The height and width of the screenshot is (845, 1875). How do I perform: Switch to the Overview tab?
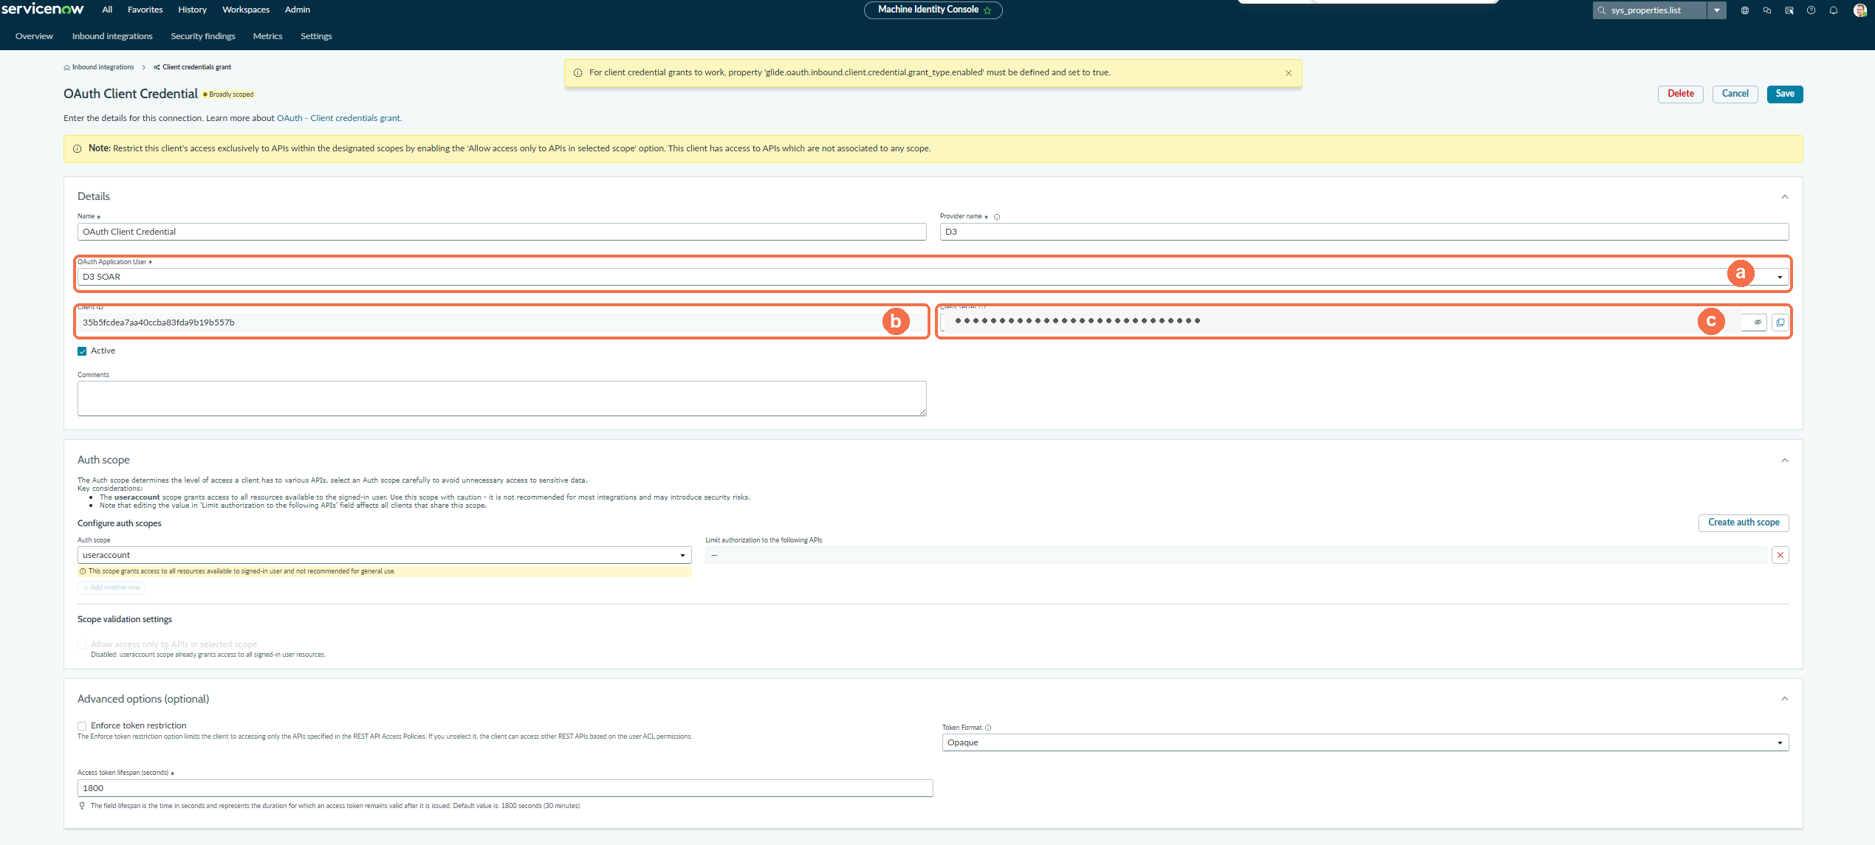[34, 36]
